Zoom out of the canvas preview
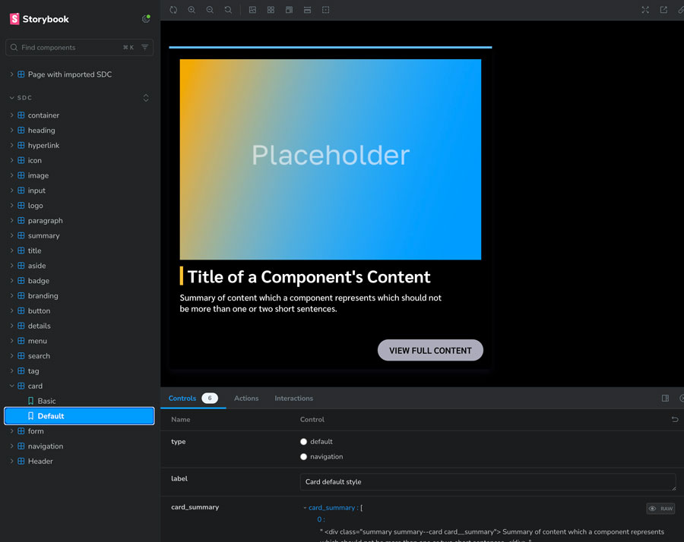Screen dimensions: 684x542 (210, 10)
